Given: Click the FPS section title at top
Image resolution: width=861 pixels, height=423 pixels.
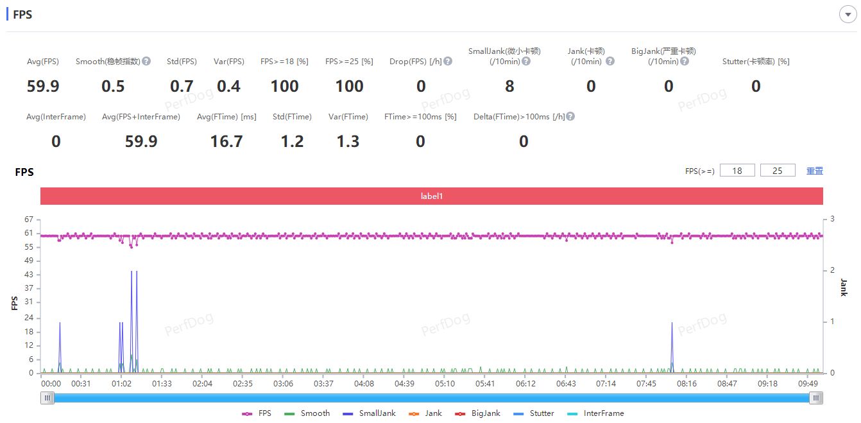Looking at the screenshot, I should [x=22, y=14].
